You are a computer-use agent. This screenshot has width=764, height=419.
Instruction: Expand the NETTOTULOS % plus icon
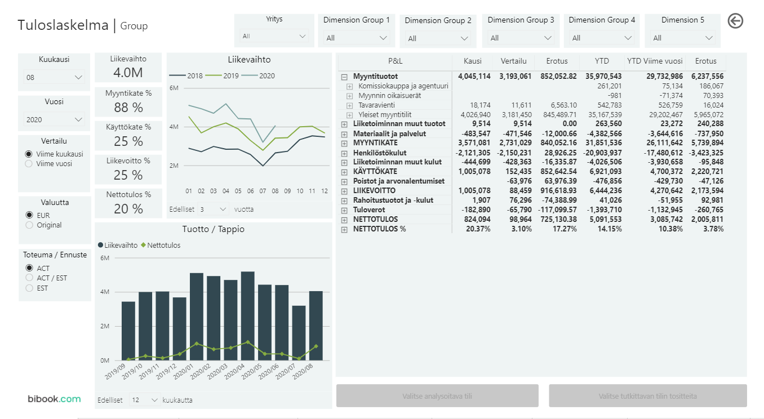pos(344,229)
